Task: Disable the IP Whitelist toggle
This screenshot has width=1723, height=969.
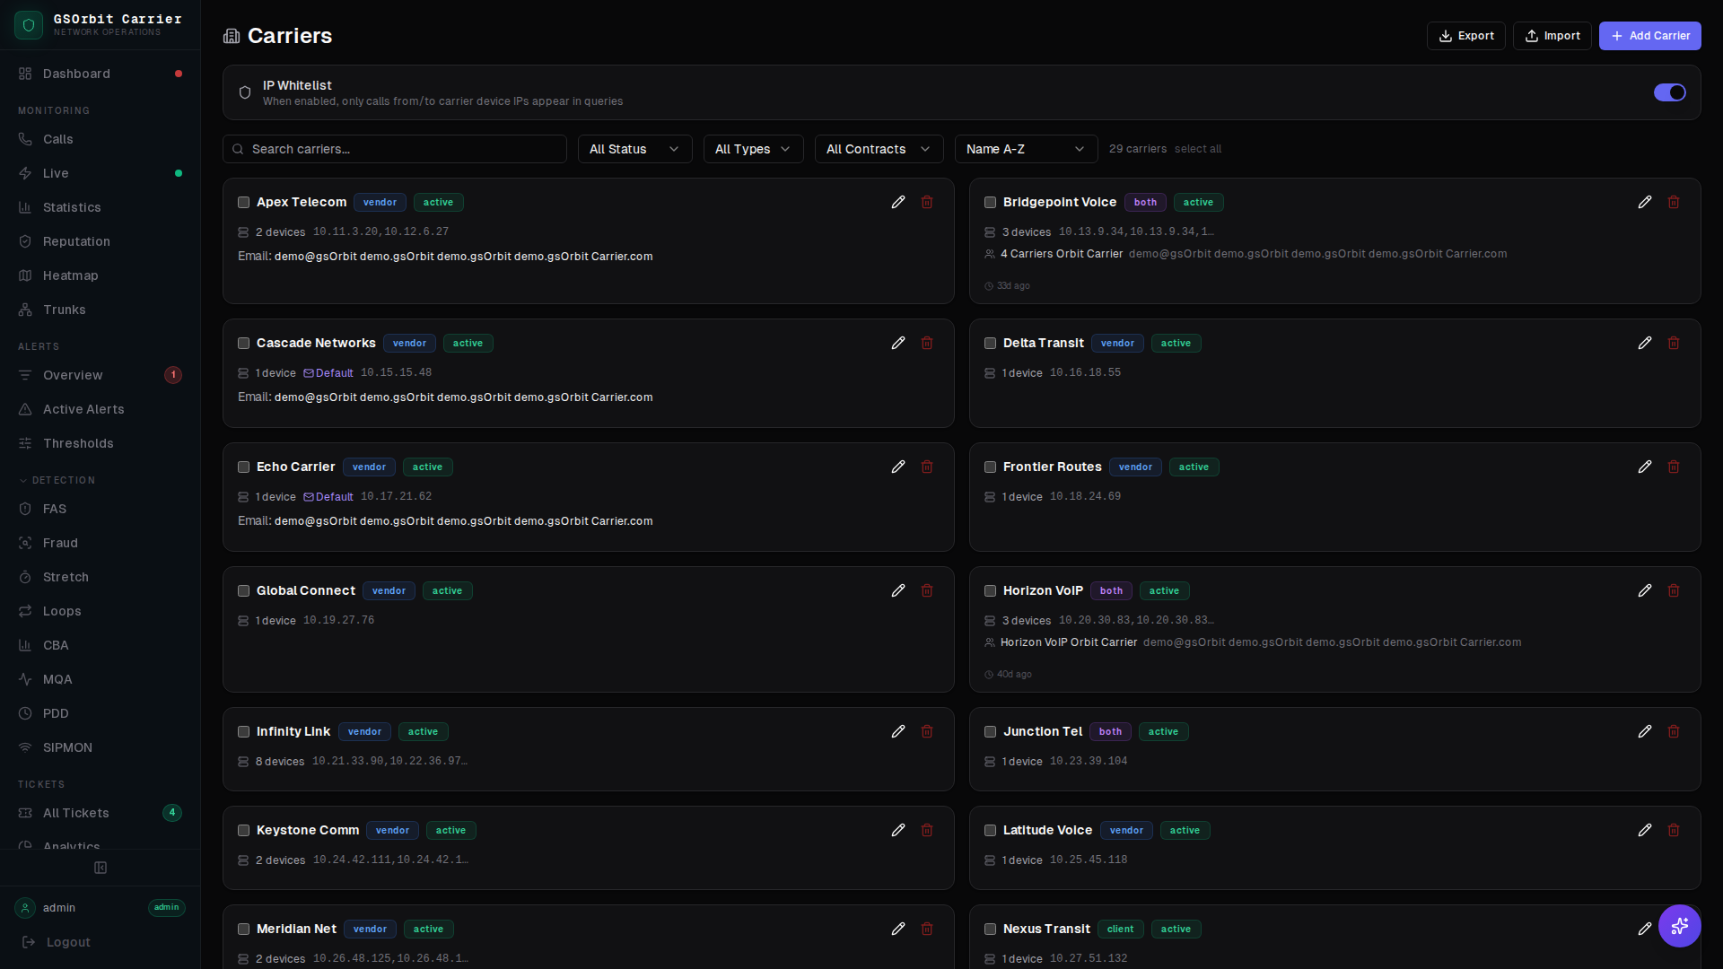Action: pos(1670,92)
